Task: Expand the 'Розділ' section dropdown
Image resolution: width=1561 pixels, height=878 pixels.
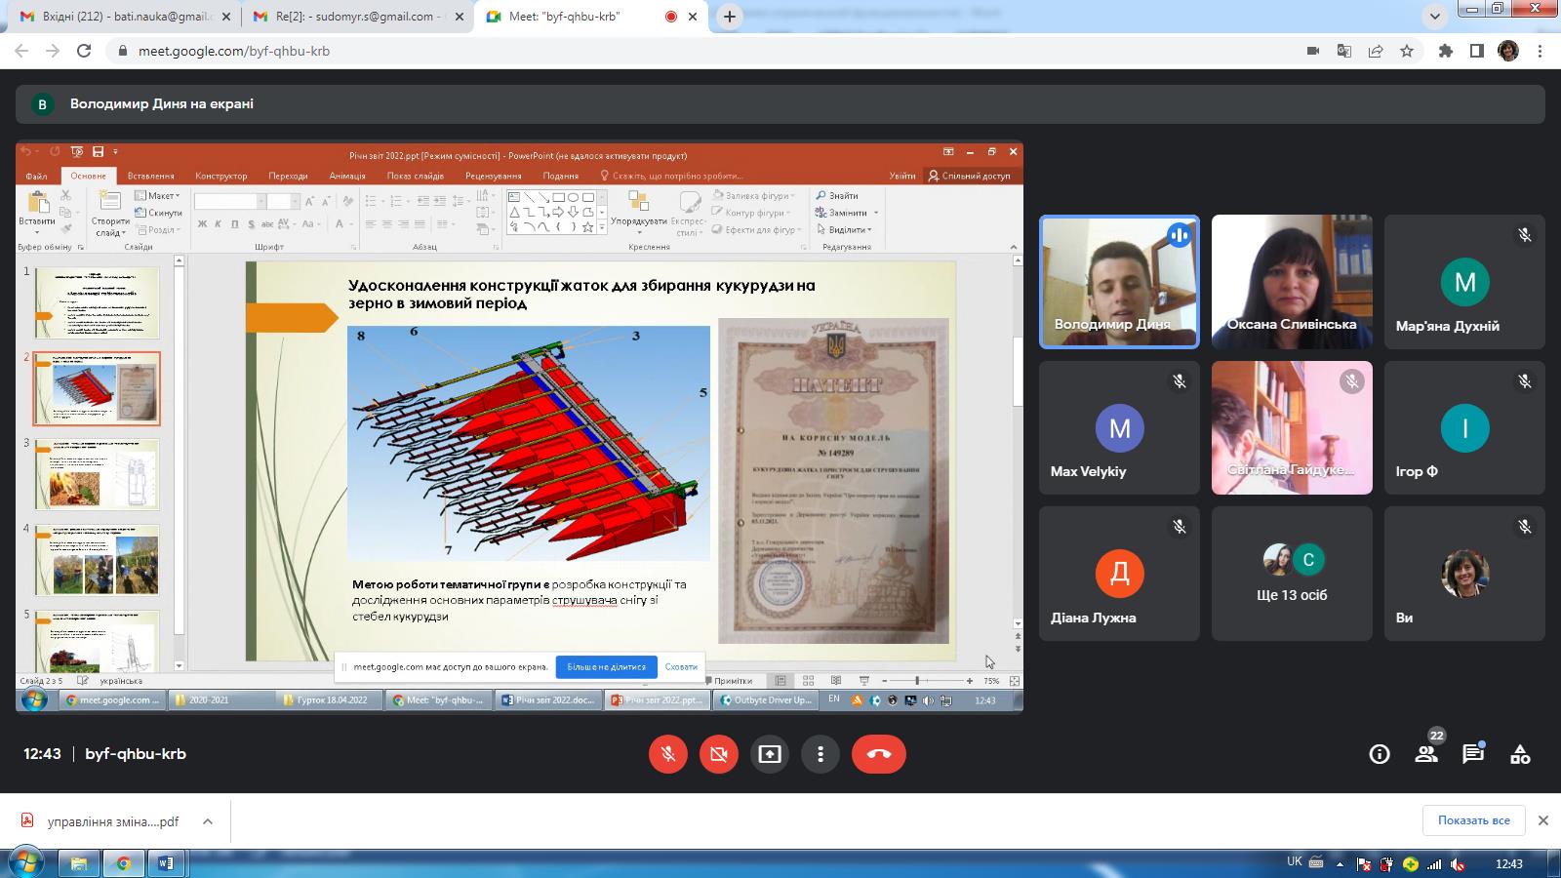Action: (156, 230)
